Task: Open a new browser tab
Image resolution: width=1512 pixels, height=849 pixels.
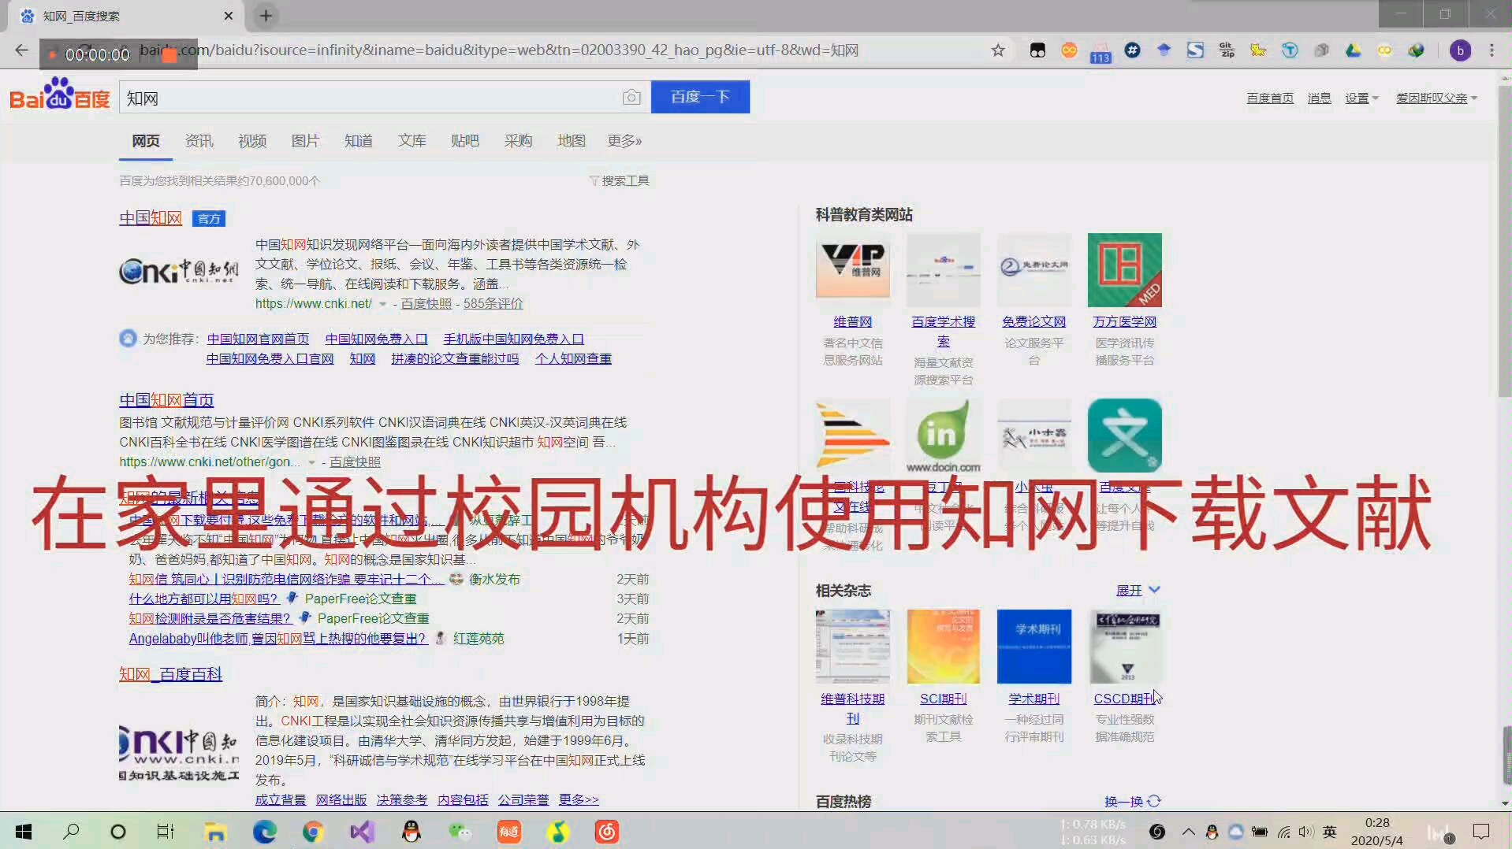Action: (x=266, y=16)
